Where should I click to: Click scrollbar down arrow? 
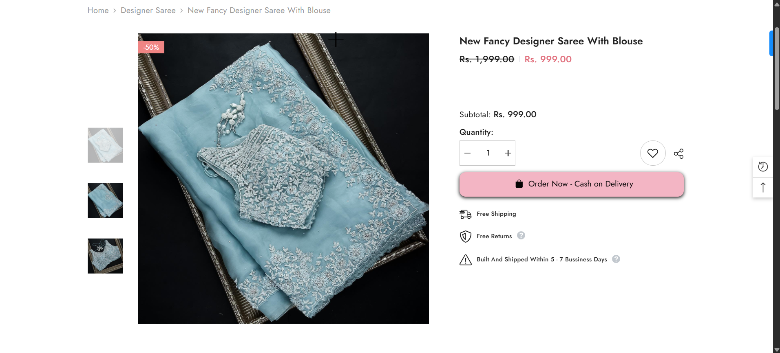point(776,350)
